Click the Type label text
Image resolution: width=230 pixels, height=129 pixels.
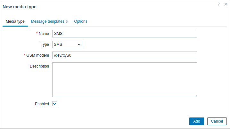45,44
